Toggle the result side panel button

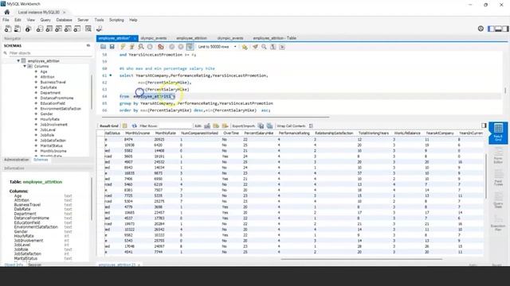[x=484, y=126]
